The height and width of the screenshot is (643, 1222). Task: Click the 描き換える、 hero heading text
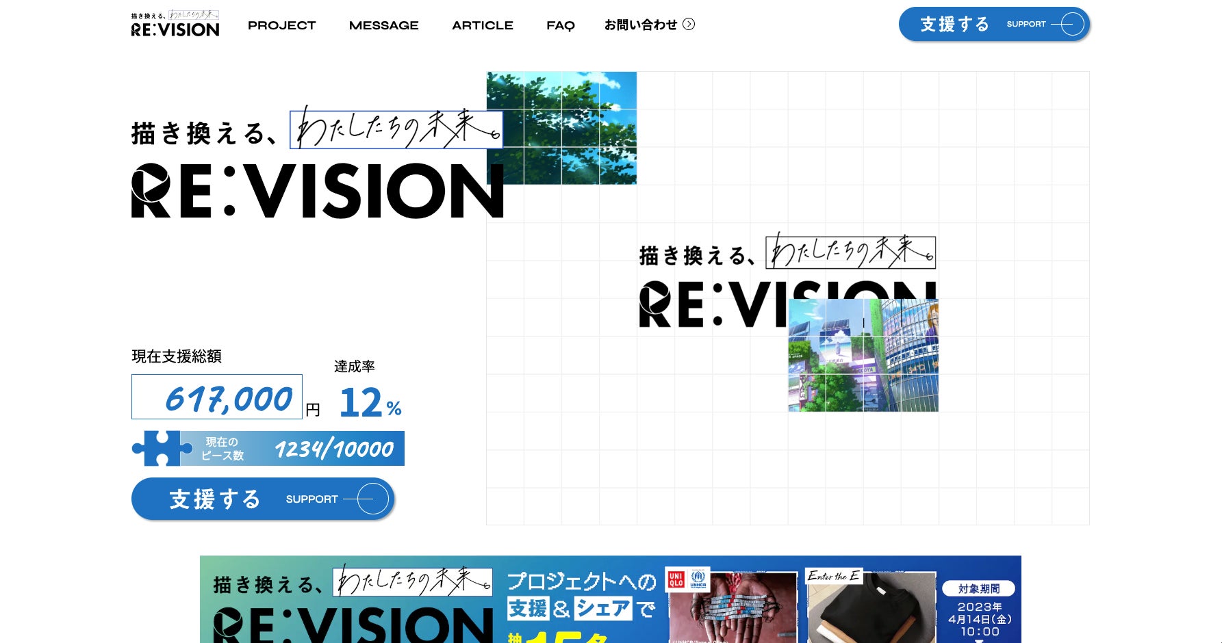pos(205,133)
